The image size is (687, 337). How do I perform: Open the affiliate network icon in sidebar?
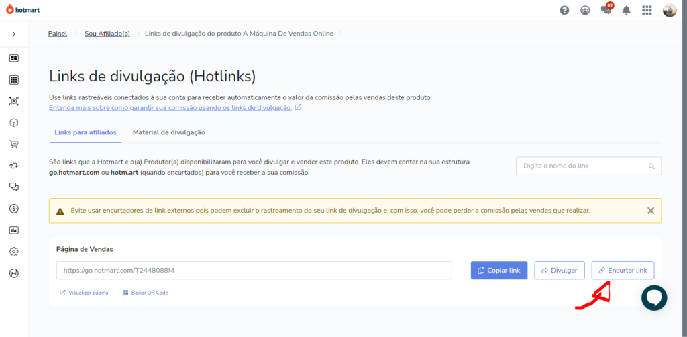[14, 101]
